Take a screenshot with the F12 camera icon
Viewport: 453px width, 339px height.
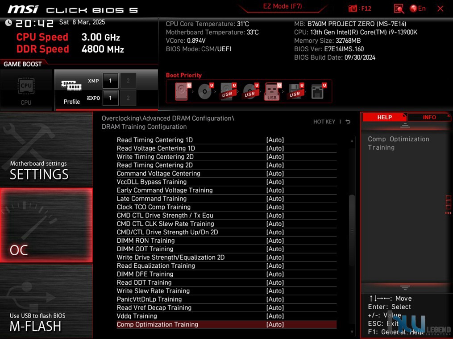click(x=353, y=8)
